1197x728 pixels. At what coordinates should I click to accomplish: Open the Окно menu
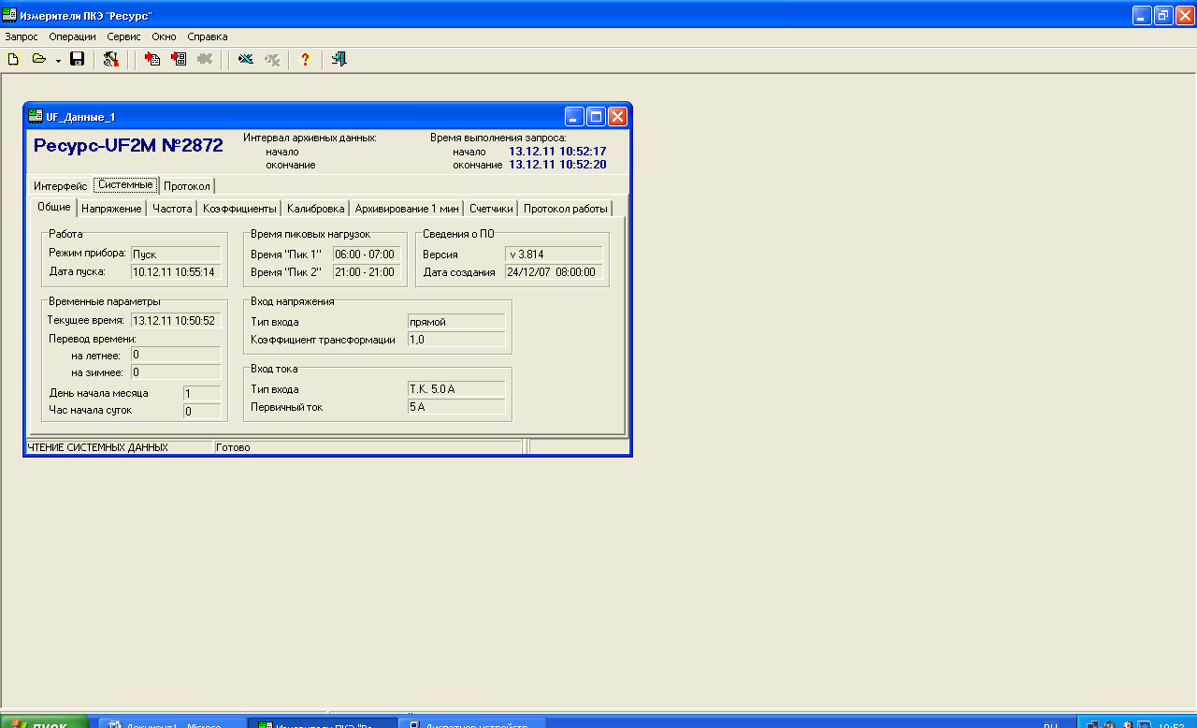pos(164,36)
